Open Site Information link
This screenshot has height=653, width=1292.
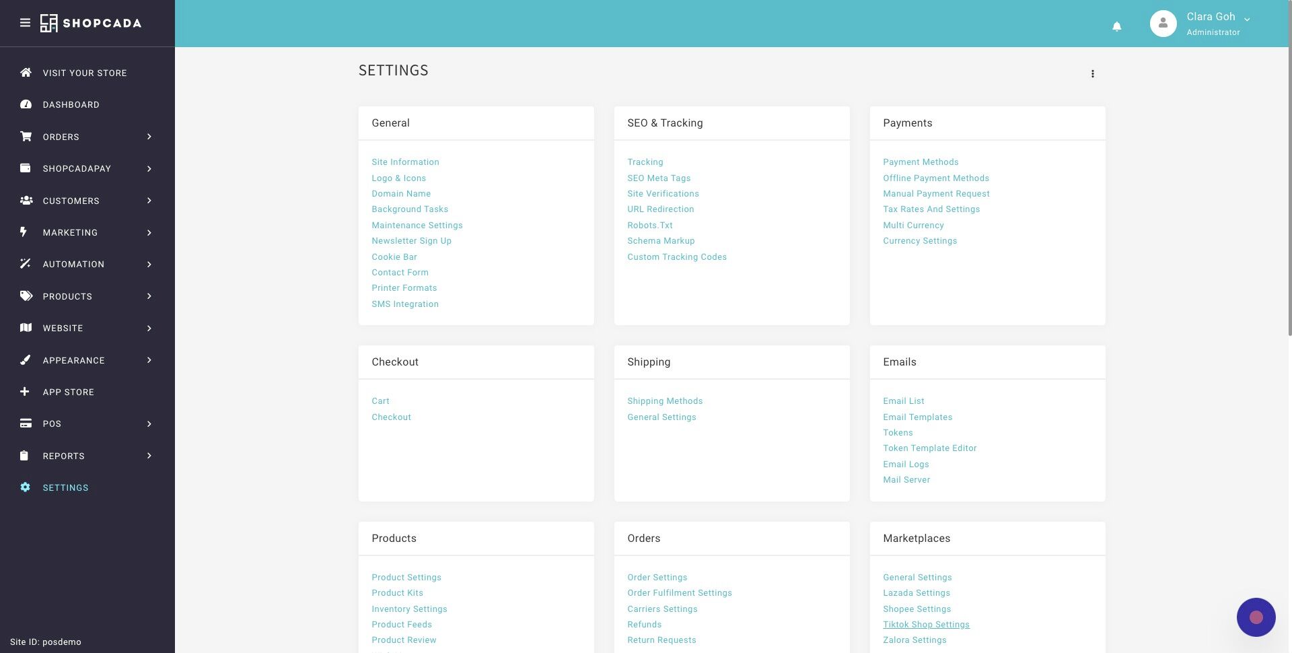tap(405, 162)
